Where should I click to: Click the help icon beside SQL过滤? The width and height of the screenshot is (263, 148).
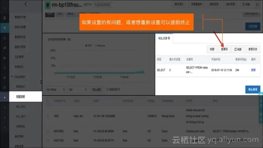(169, 38)
